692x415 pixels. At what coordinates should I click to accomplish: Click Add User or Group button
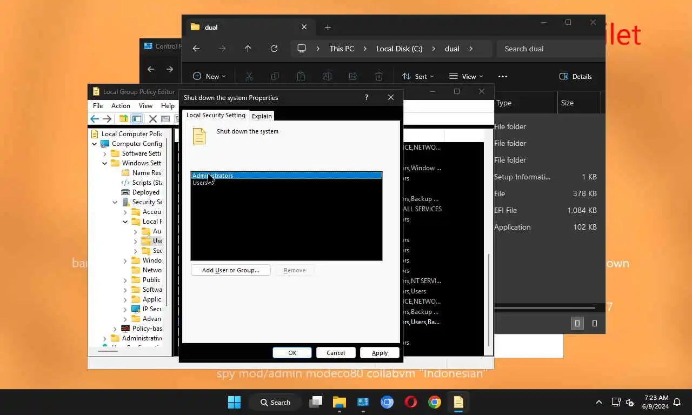point(231,270)
